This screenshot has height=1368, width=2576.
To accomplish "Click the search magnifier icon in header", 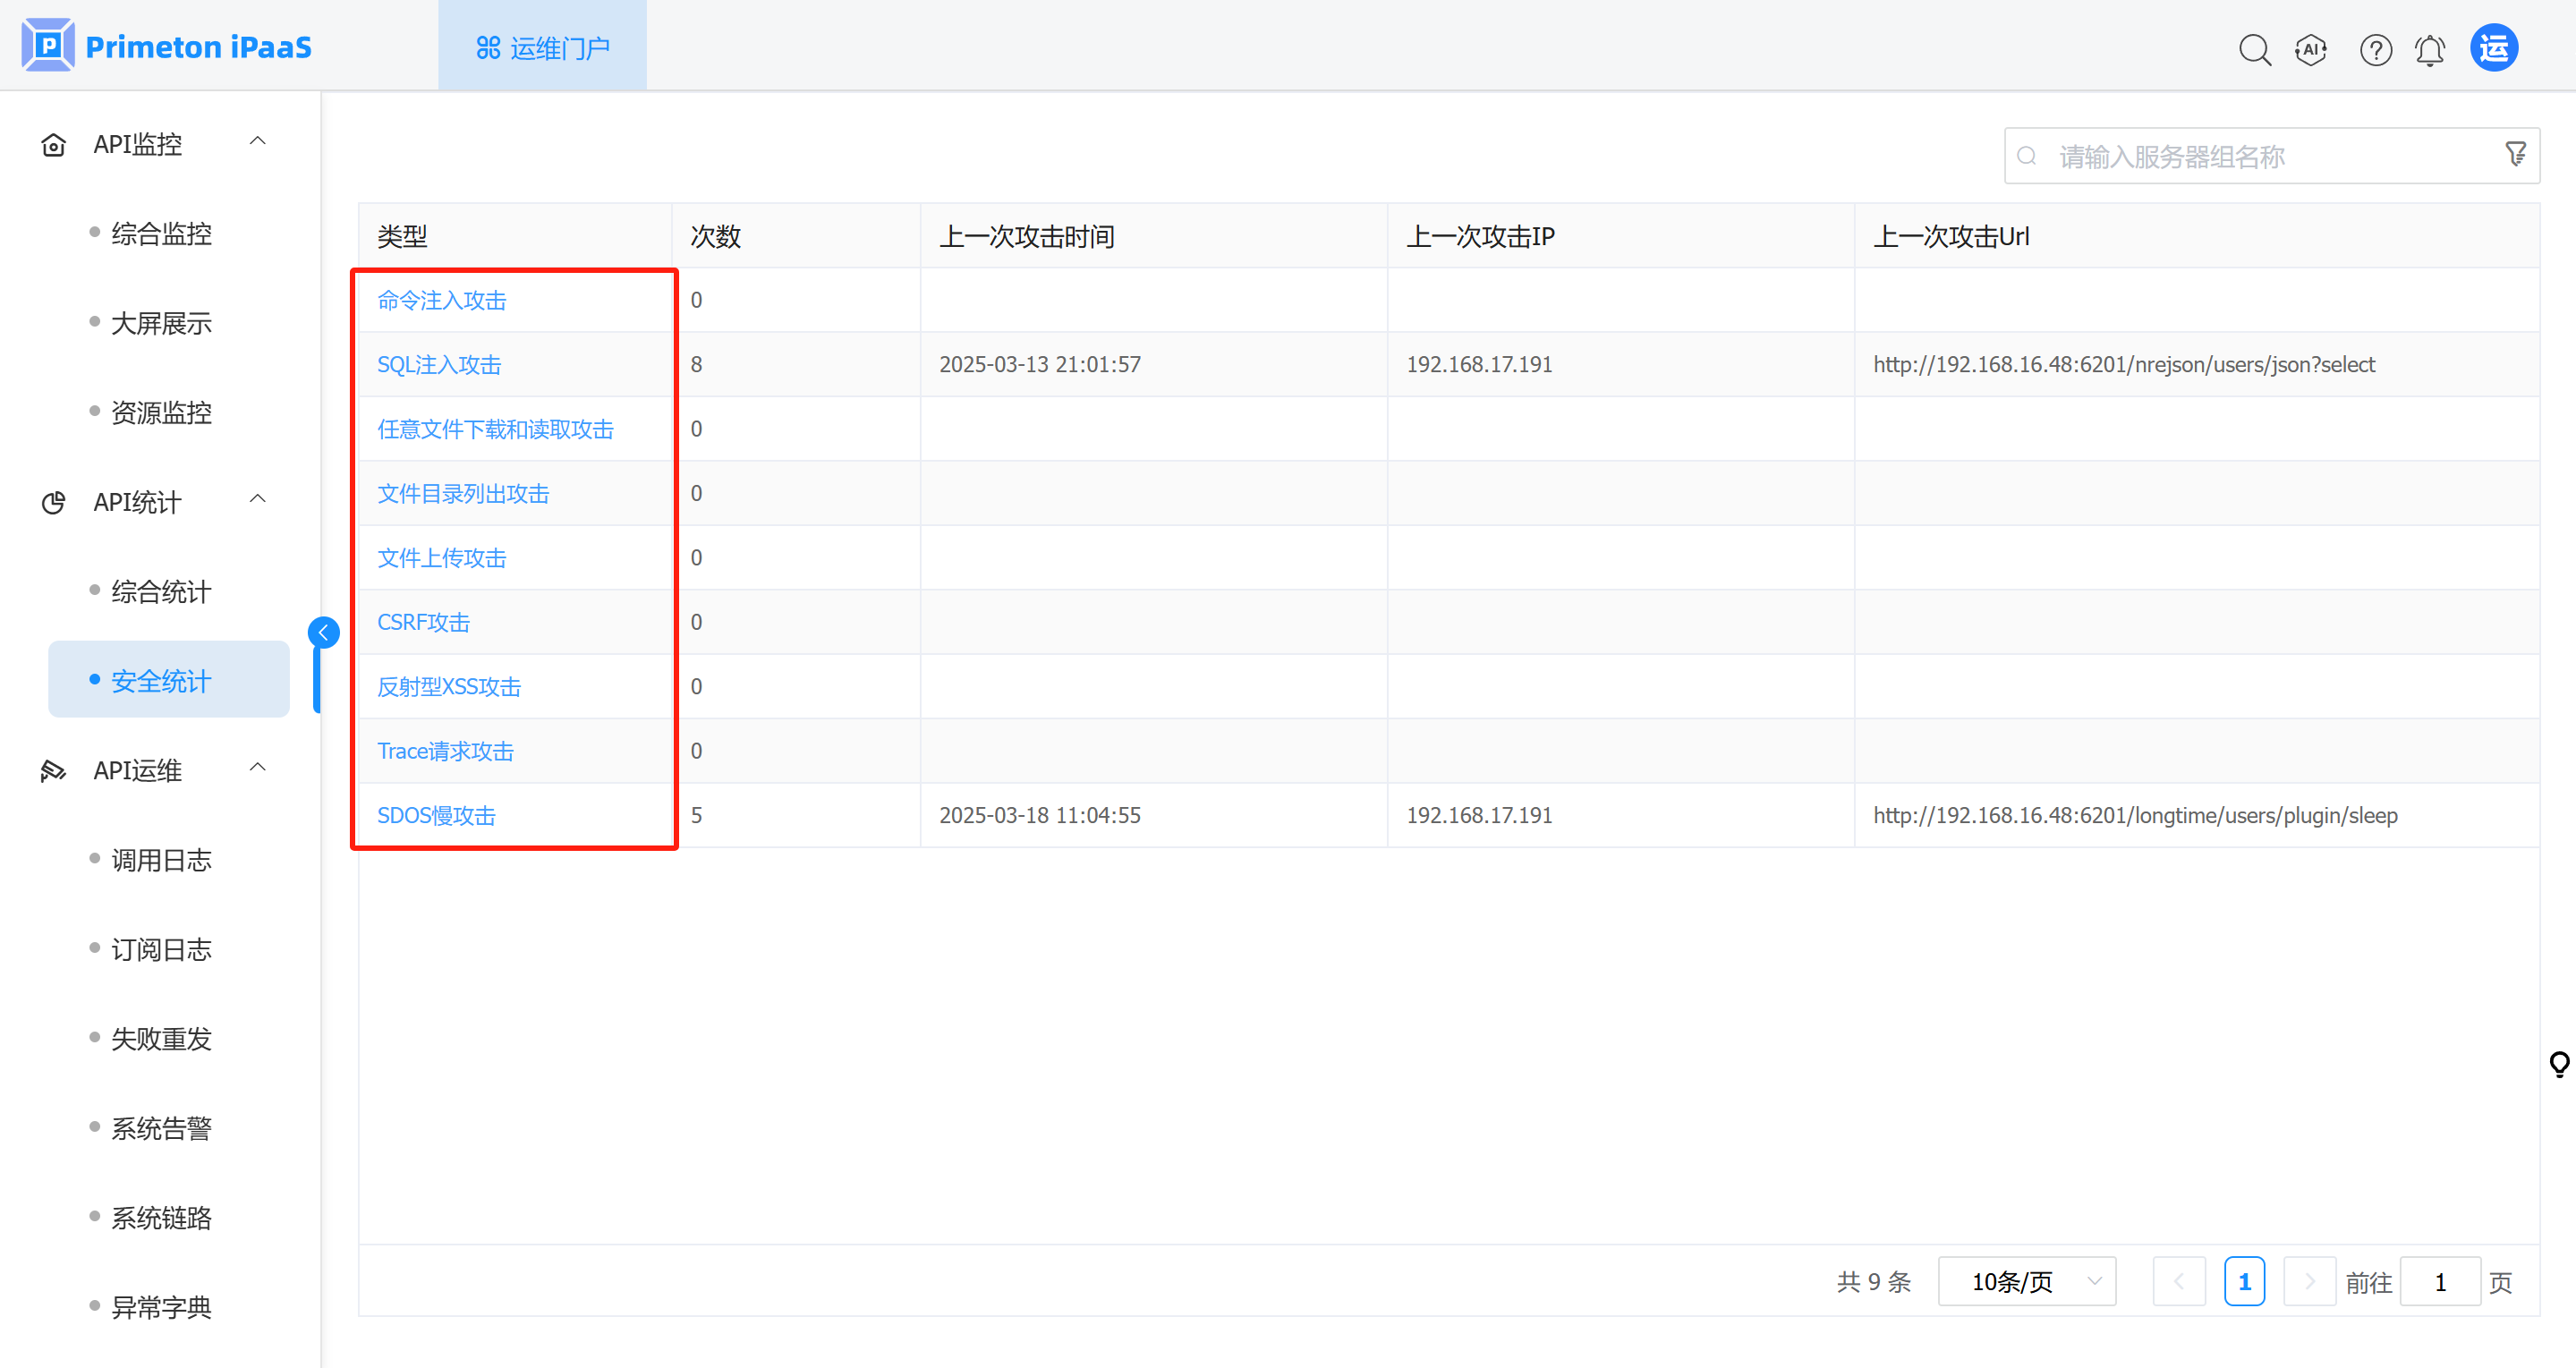I will pos(2254,49).
